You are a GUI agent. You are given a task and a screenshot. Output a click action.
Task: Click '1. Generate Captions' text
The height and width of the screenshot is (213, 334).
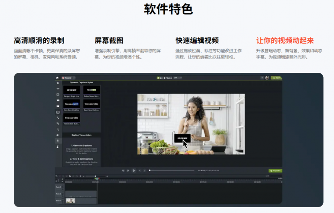[81, 146]
